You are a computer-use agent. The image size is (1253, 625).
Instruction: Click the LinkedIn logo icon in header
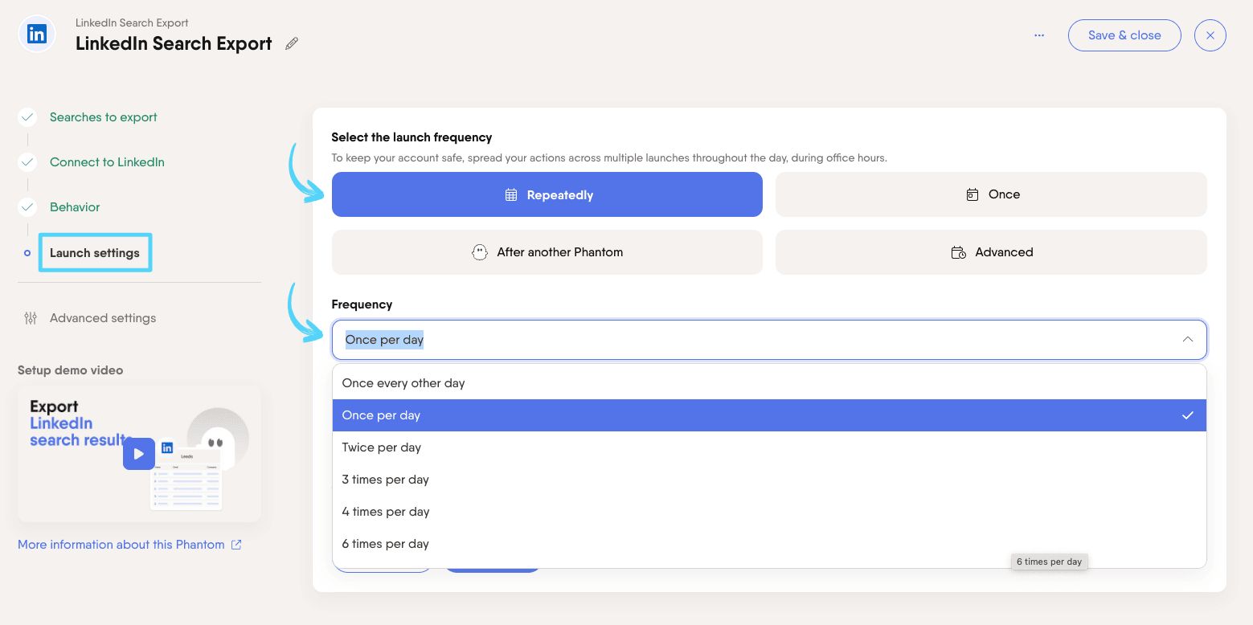pyautogui.click(x=36, y=35)
